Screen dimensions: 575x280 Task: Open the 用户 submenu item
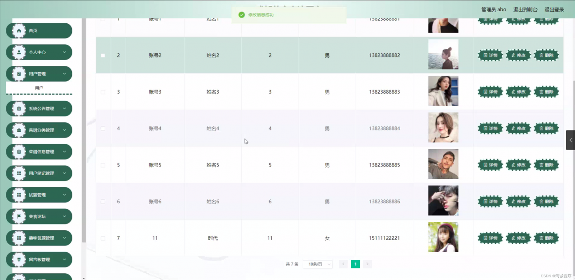pos(39,88)
